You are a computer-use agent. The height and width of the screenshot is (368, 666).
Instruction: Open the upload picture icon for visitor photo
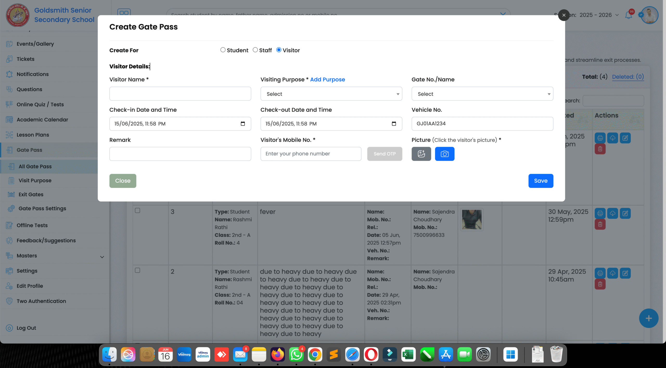coord(421,154)
